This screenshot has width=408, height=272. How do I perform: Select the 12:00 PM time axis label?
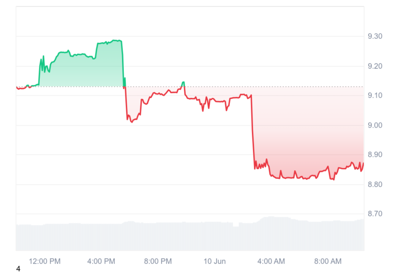[x=45, y=261]
